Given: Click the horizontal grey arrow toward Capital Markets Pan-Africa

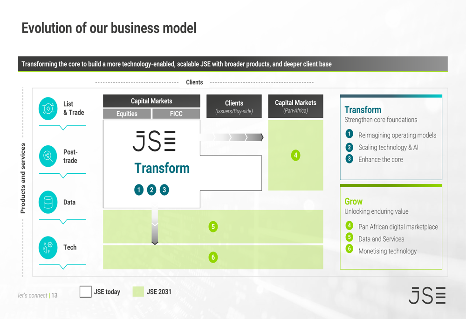Looking at the screenshot, I should pyautogui.click(x=232, y=137).
